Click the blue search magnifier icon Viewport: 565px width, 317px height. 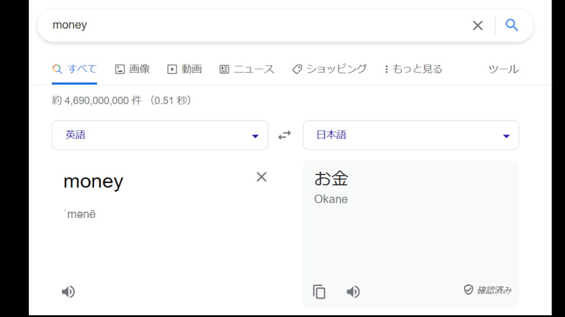coord(511,25)
